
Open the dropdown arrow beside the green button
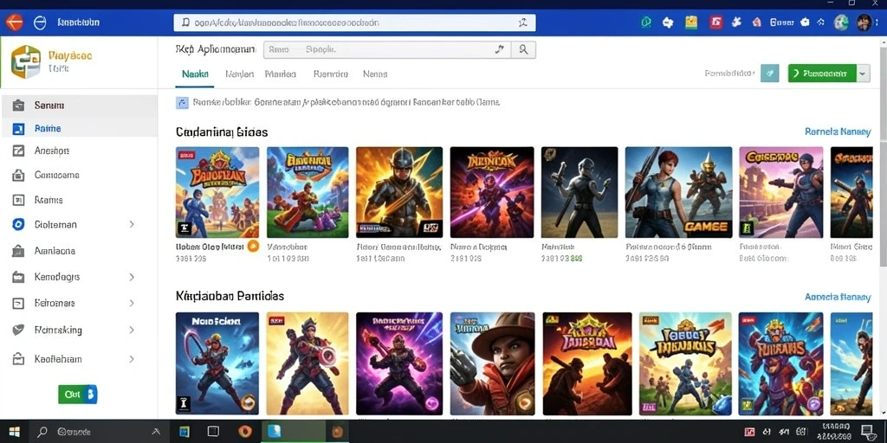click(863, 74)
